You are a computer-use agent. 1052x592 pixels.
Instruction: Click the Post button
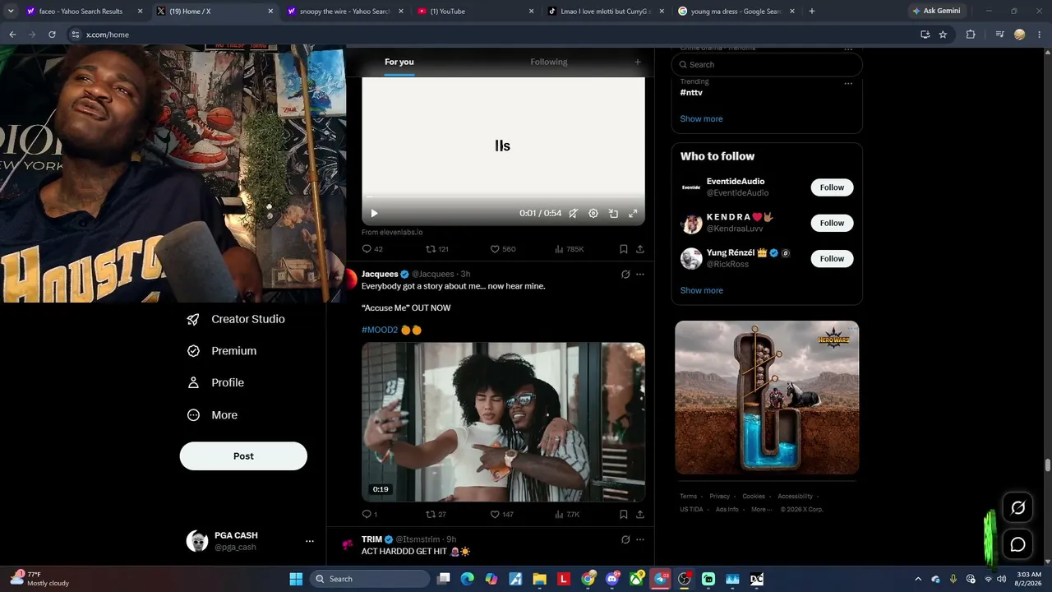[243, 456]
